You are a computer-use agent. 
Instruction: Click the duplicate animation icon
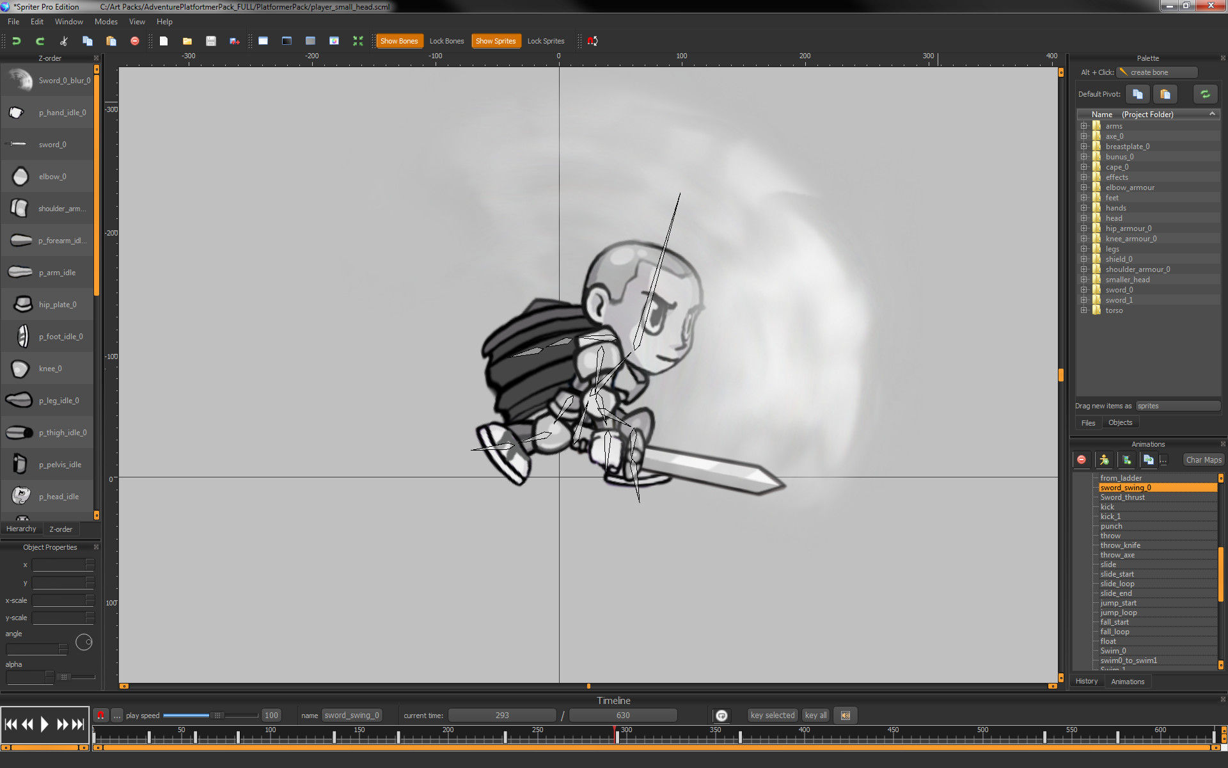(x=1149, y=460)
